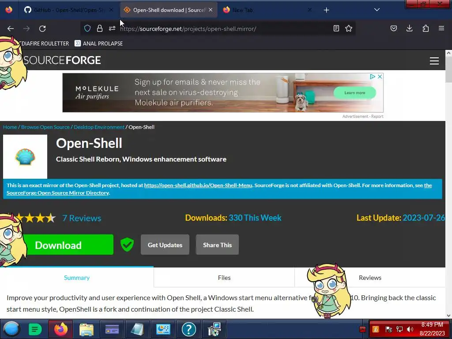This screenshot has height=339, width=452.
Task: Open the tracking protection shield icon
Action: 87,28
